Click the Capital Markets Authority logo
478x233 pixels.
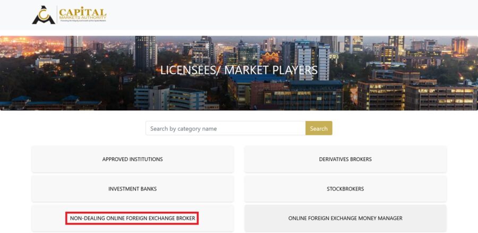click(x=69, y=15)
